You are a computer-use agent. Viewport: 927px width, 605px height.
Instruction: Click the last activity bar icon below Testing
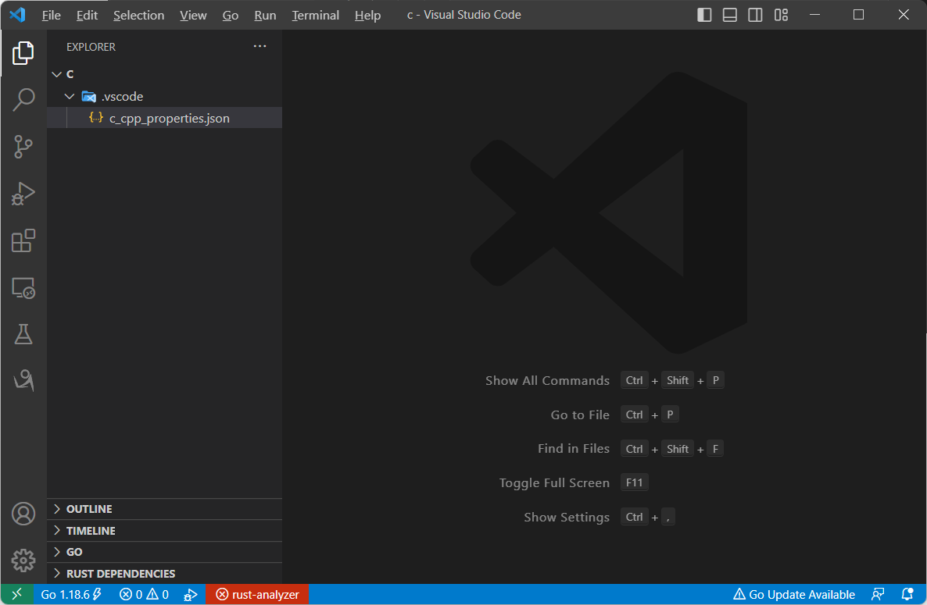pos(23,380)
